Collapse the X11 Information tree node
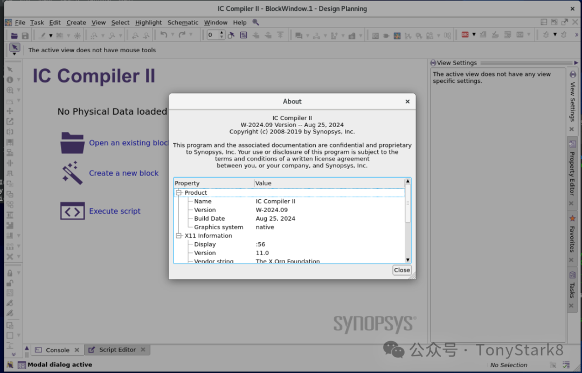This screenshot has width=582, height=373. (x=179, y=236)
